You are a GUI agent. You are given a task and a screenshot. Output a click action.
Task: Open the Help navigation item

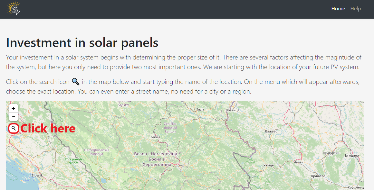tap(355, 9)
